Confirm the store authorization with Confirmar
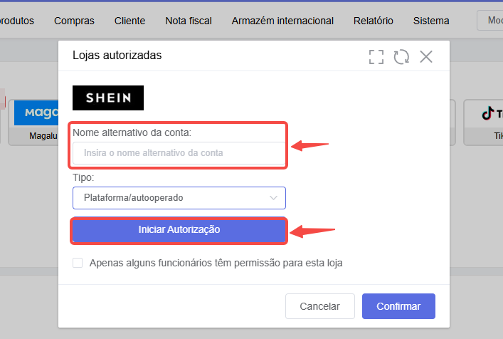 [398, 306]
